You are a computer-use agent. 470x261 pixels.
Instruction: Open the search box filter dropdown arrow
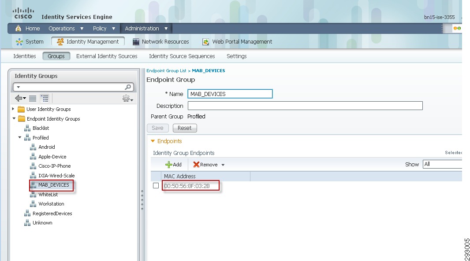click(18, 87)
